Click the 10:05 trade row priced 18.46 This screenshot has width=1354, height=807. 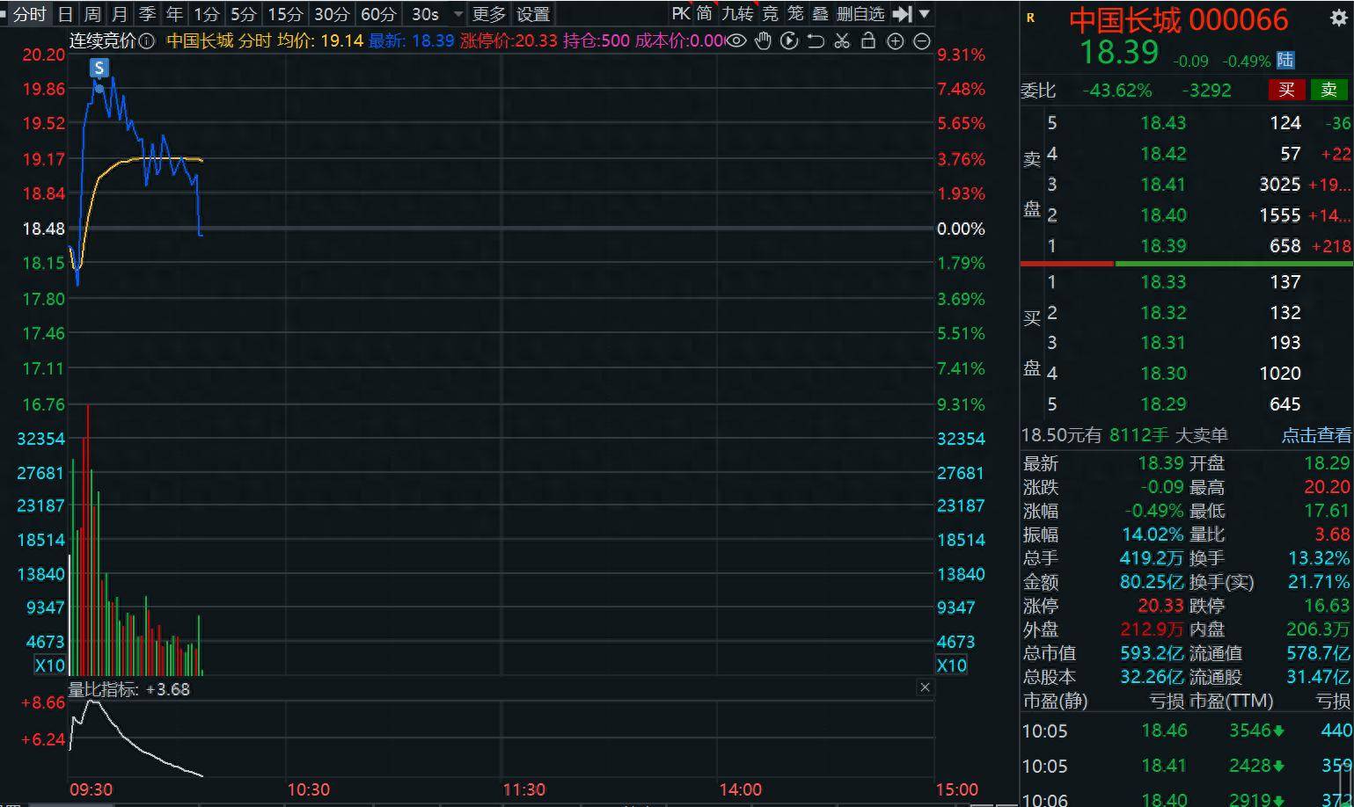pyautogui.click(x=1187, y=731)
